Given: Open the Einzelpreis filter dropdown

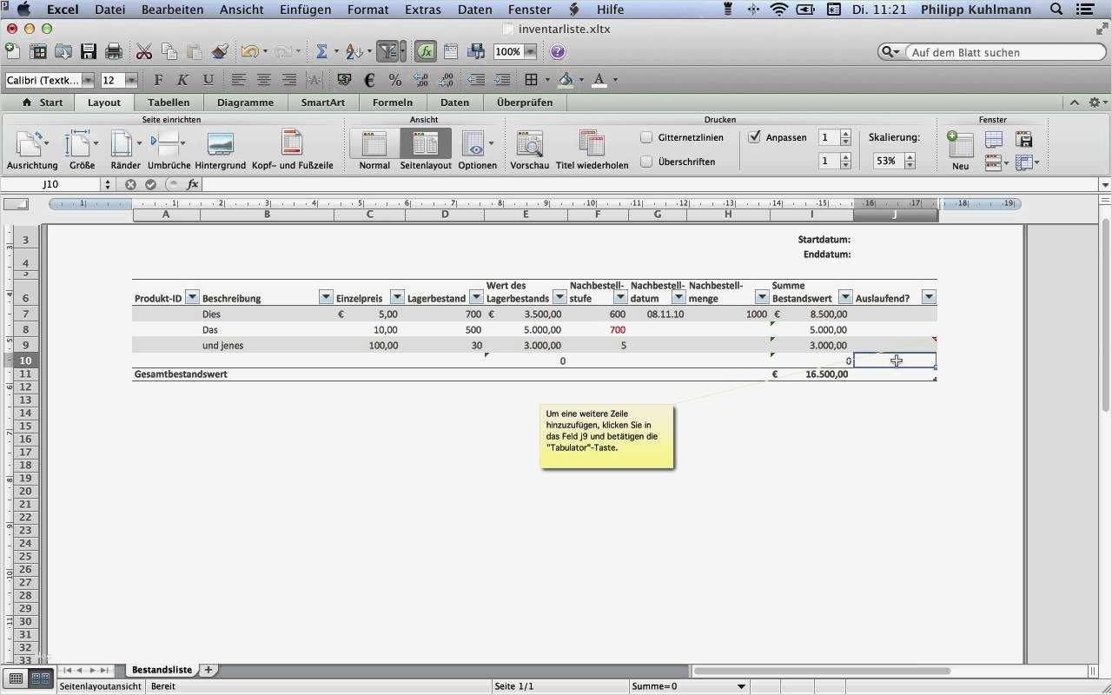Looking at the screenshot, I should (397, 297).
